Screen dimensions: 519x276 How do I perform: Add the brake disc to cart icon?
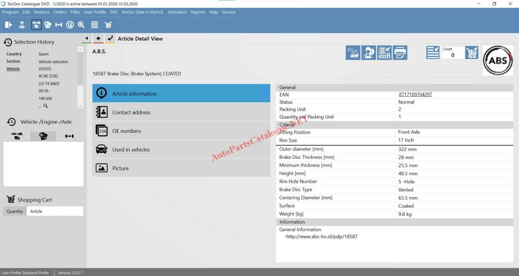point(472,53)
